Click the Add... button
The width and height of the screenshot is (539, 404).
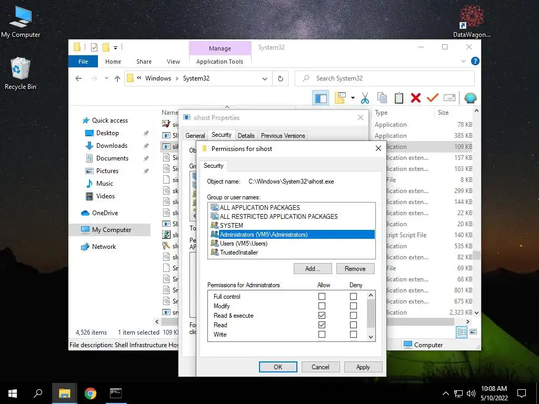pos(313,269)
